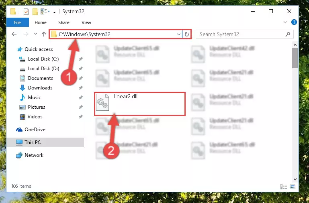
Task: Click the pin icon beside Local Disk (D:)
Action: [81, 69]
